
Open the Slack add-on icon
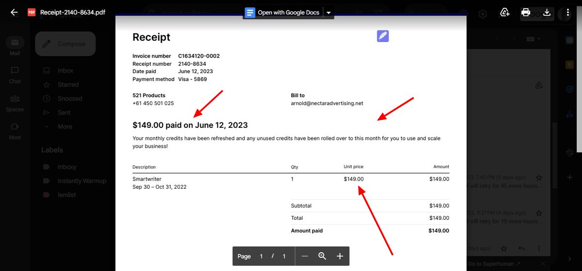[x=570, y=152]
